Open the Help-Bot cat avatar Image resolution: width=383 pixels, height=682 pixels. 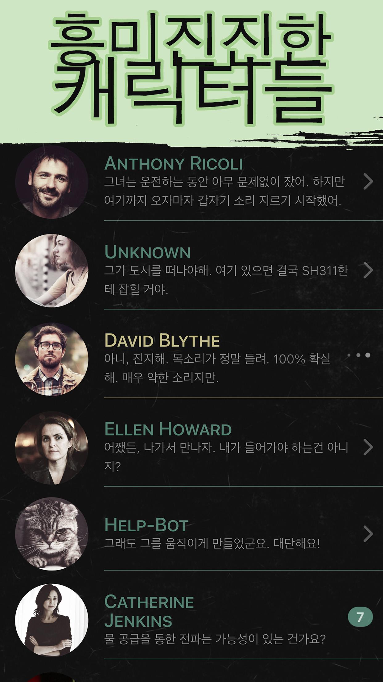pyautogui.click(x=51, y=534)
